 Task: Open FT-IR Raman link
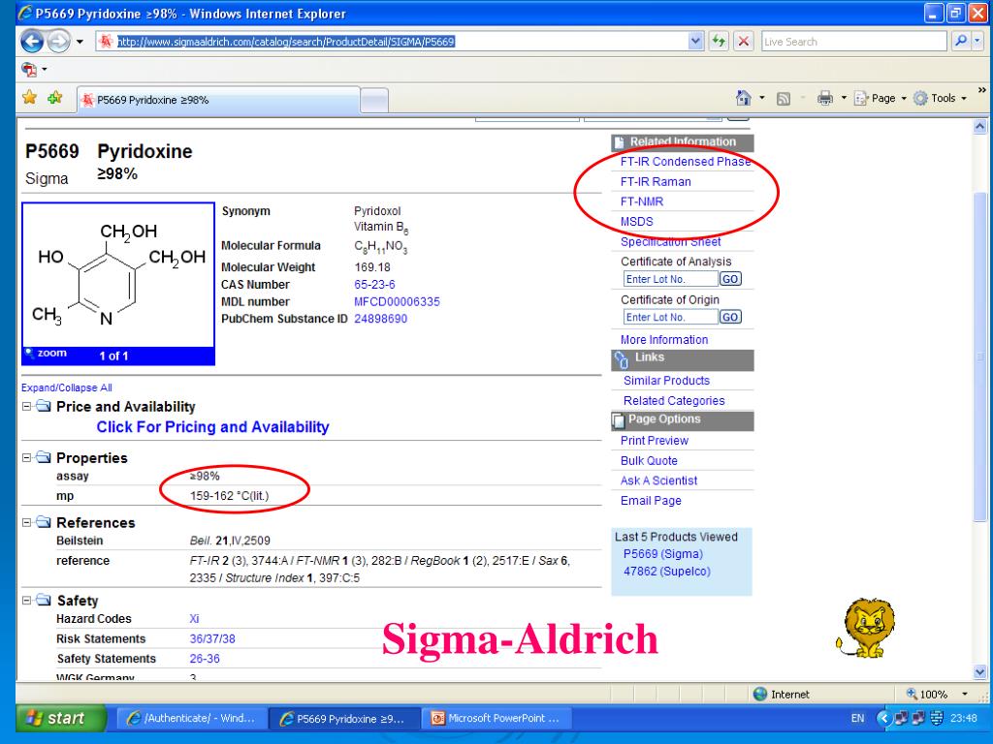656,181
